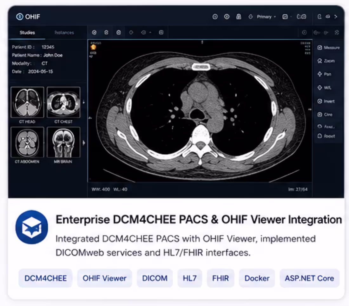Click the DICOM tag
Image resolution: width=349 pixels, height=306 pixels.
click(155, 278)
